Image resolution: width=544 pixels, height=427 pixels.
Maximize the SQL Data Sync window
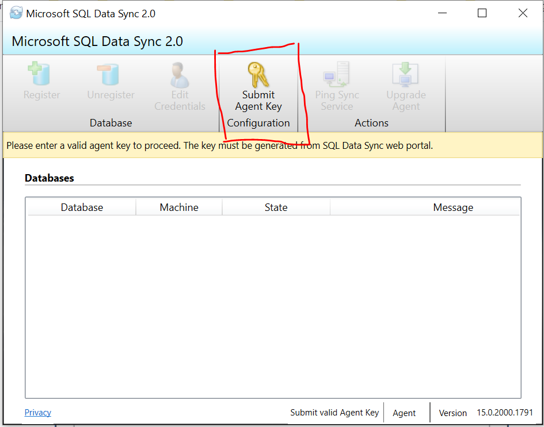[482, 13]
